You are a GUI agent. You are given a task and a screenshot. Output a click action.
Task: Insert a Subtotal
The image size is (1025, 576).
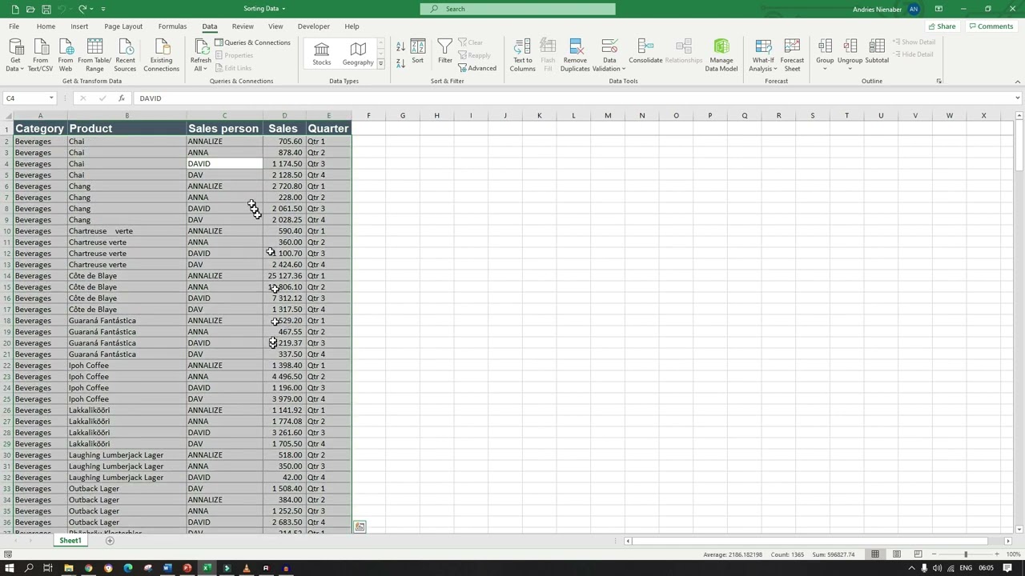(877, 53)
